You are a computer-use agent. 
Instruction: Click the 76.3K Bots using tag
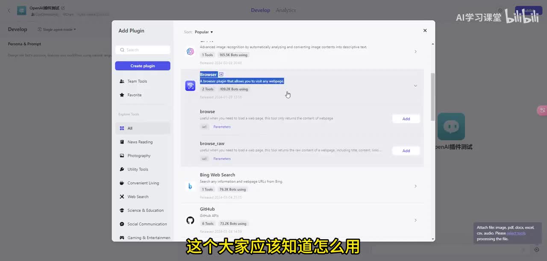tap(232, 189)
